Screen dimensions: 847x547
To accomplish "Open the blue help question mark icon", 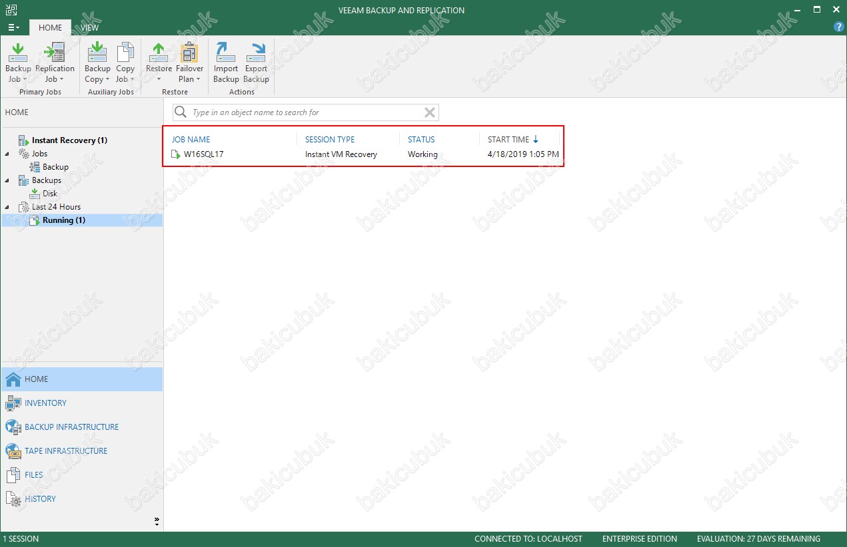I will (839, 27).
